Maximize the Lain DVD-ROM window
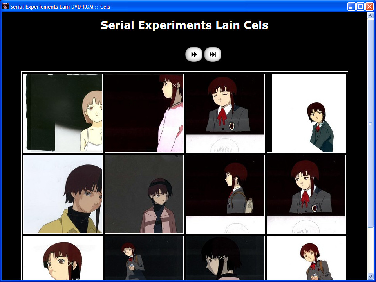This screenshot has height=282, width=376. [x=360, y=6]
